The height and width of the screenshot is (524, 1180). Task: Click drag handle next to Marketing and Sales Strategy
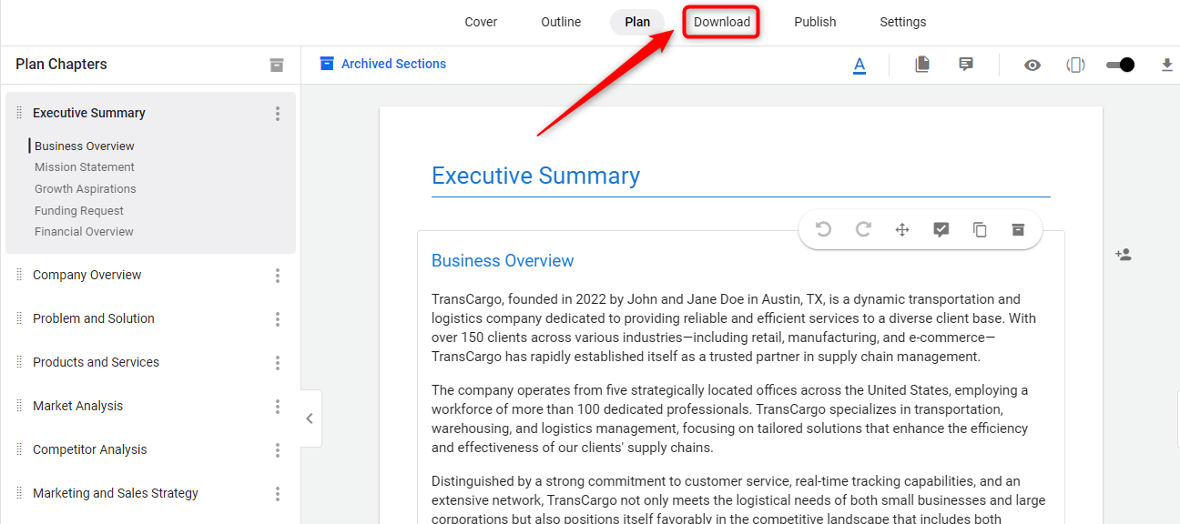tap(19, 493)
